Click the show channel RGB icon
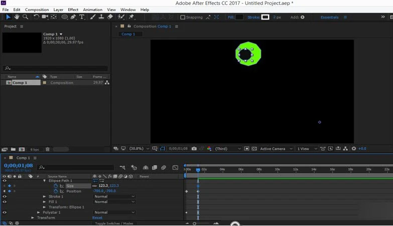 click(x=209, y=148)
